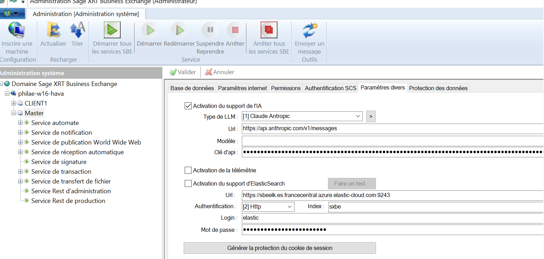Click the Suspendre Reprendre pause icon
Image resolution: width=544 pixels, height=259 pixels.
point(210,30)
